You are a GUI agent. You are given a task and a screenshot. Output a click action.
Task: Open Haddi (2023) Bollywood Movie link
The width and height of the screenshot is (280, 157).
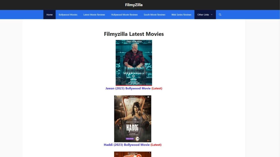coord(133,145)
